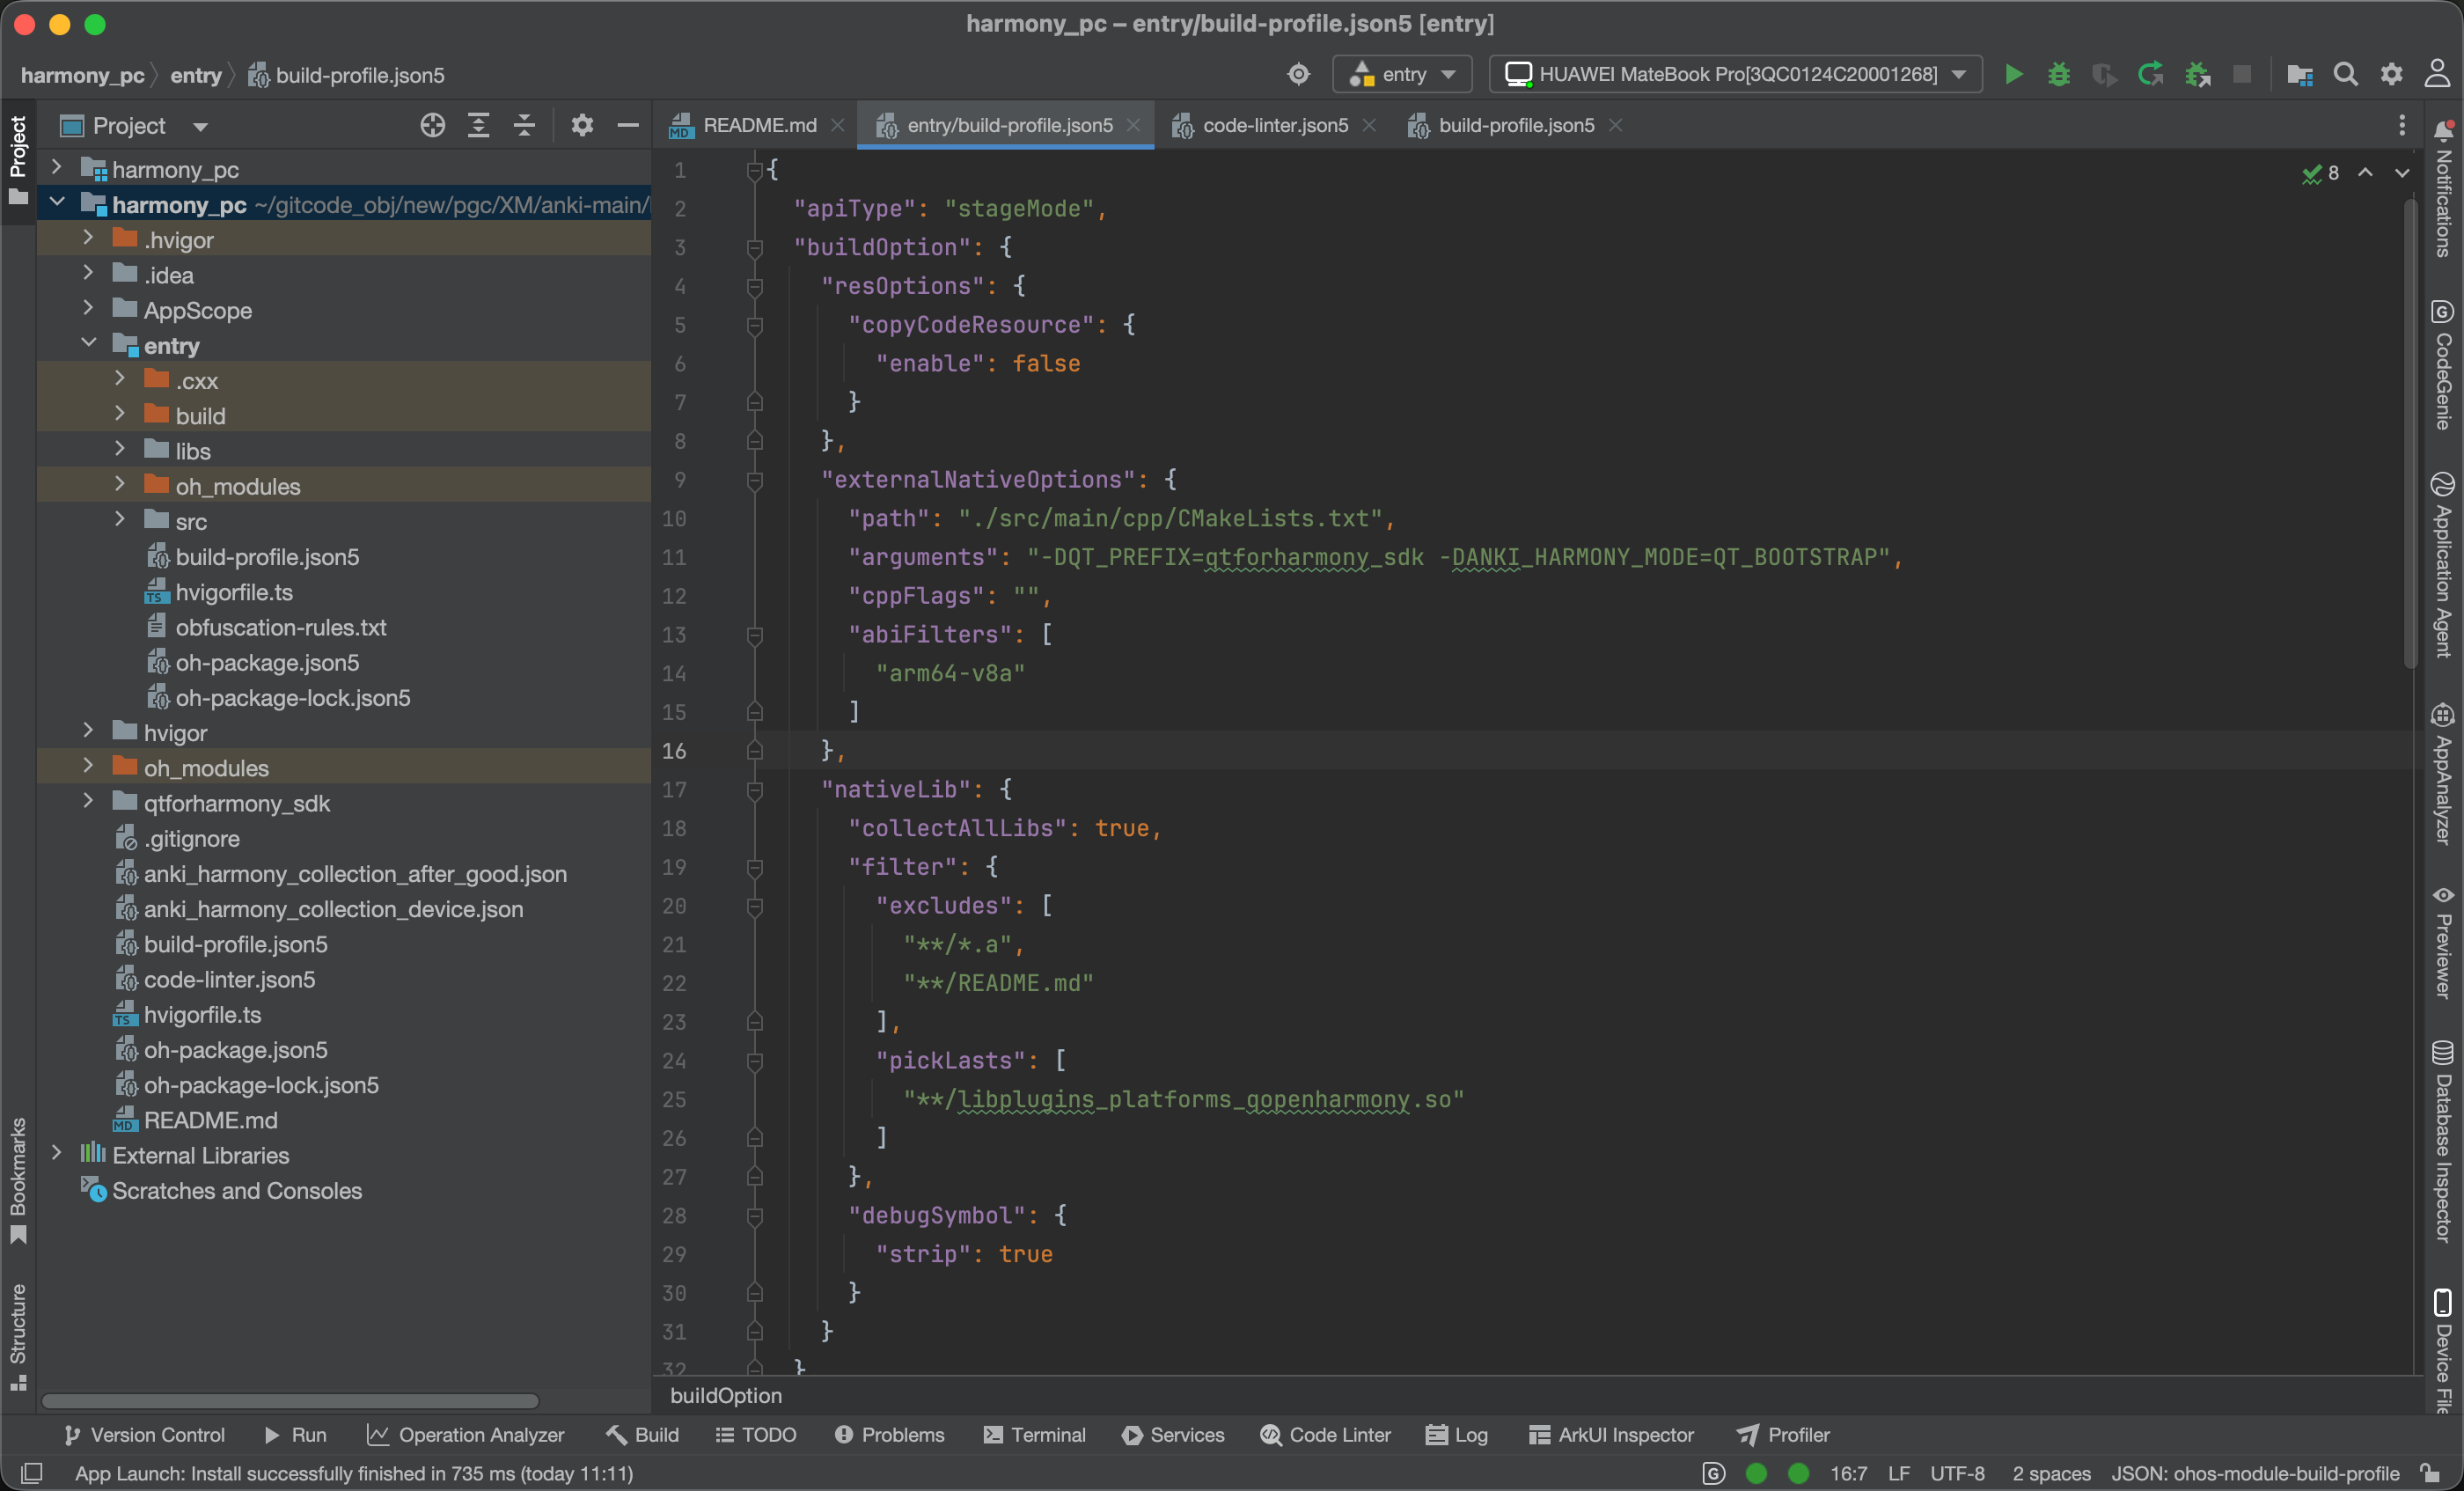The height and width of the screenshot is (1491, 2464).
Task: Open the Structure tool window
Action: [x=18, y=1337]
